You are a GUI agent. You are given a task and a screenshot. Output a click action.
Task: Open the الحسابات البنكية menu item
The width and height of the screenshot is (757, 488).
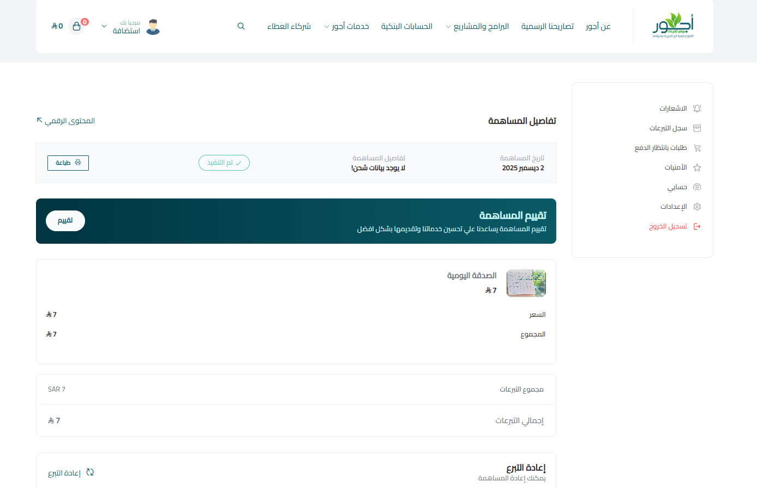406,26
